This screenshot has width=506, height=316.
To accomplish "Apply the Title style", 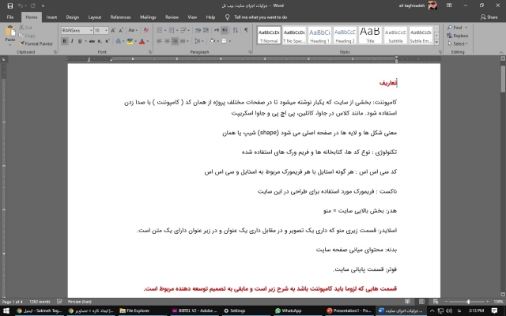I will (x=370, y=35).
